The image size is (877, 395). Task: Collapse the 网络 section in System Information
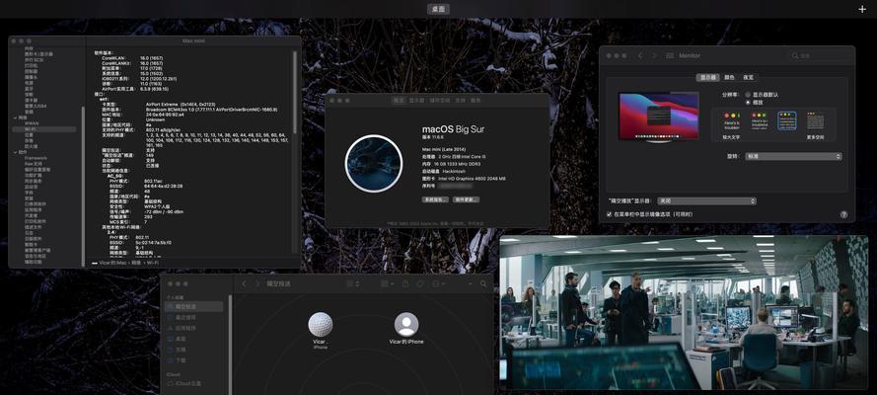tap(15, 118)
